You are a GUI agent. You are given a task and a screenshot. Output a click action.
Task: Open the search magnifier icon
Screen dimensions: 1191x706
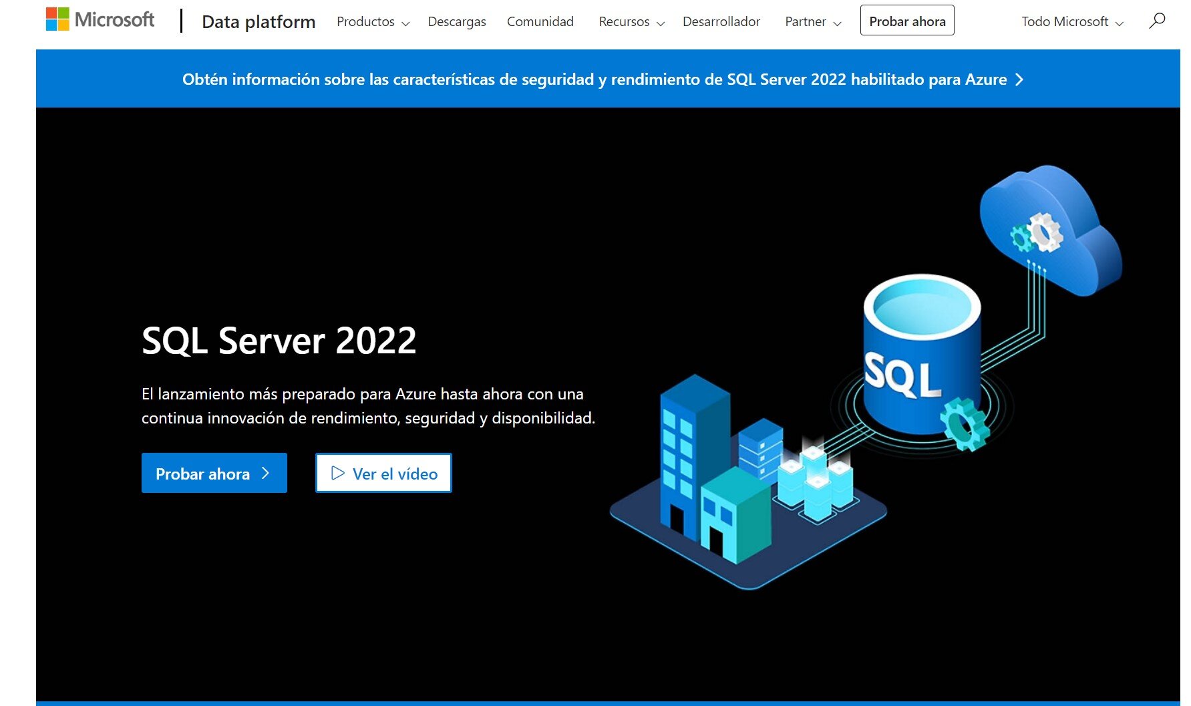point(1157,21)
